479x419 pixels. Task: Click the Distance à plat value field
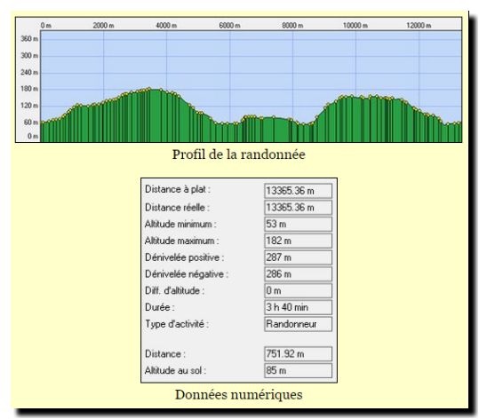click(298, 191)
